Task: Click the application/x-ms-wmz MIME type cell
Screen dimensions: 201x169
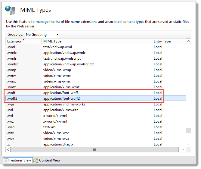Action: coord(61,87)
